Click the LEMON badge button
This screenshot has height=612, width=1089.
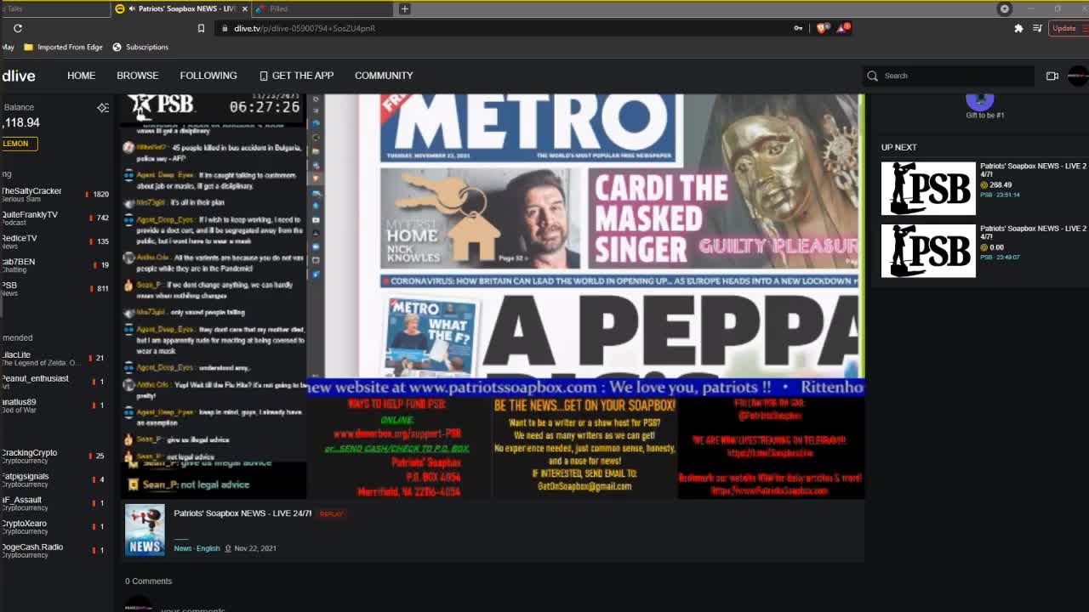[17, 144]
